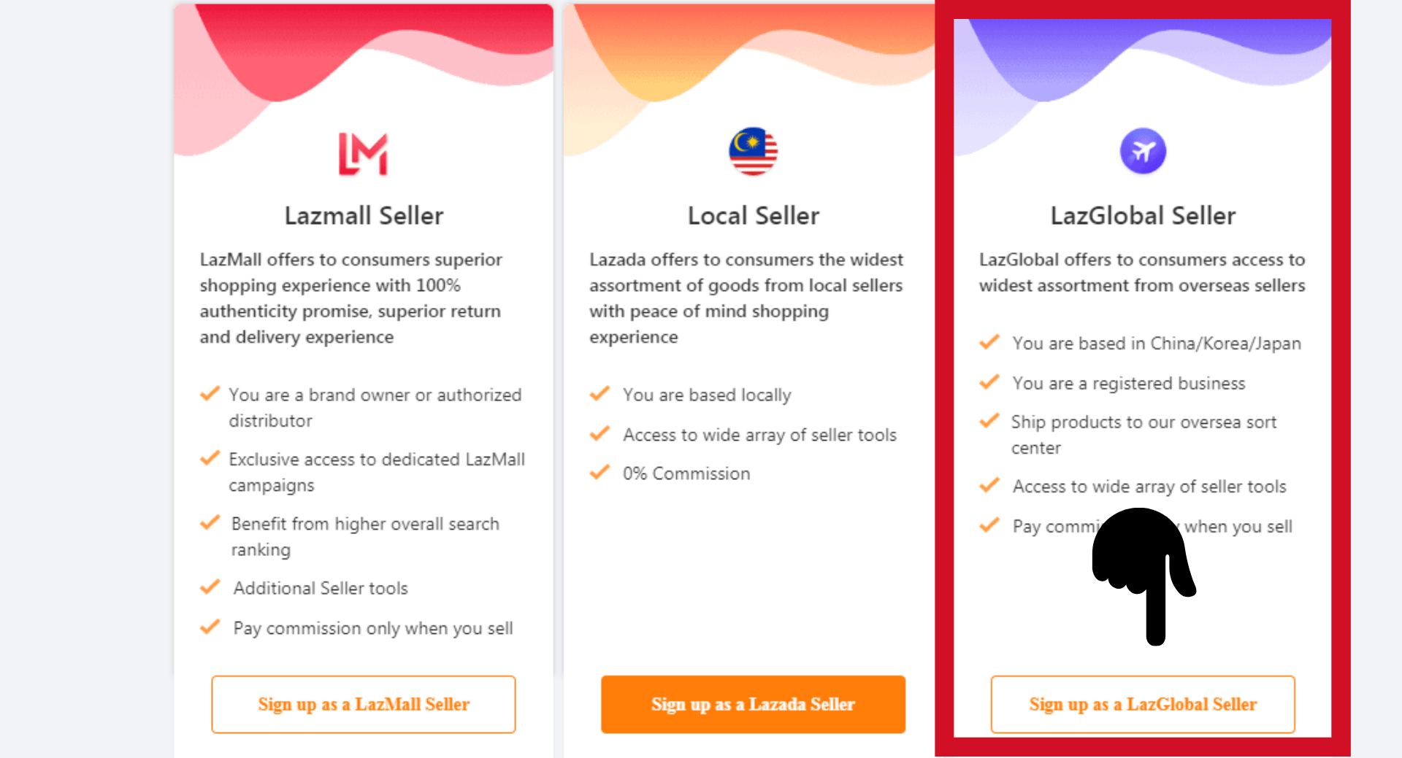This screenshot has width=1402, height=758.
Task: Click checkmark next to 'You are based in China/Korea/Japan'
Action: click(x=989, y=342)
